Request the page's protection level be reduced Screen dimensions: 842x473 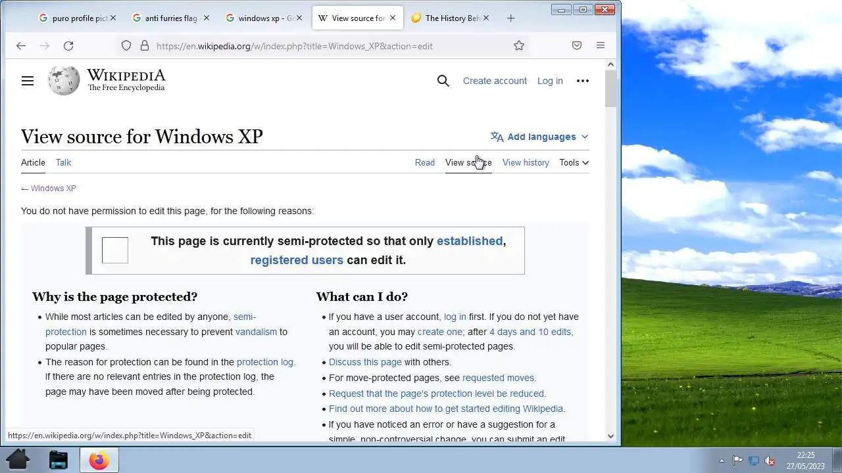(437, 394)
